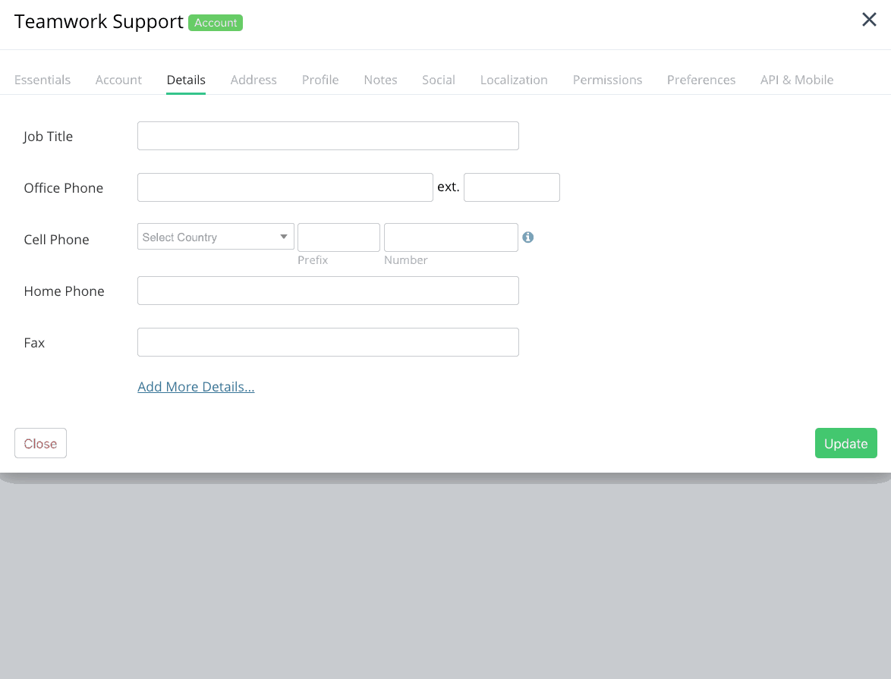Switch to the Essentials tab
The width and height of the screenshot is (891, 679).
point(43,80)
